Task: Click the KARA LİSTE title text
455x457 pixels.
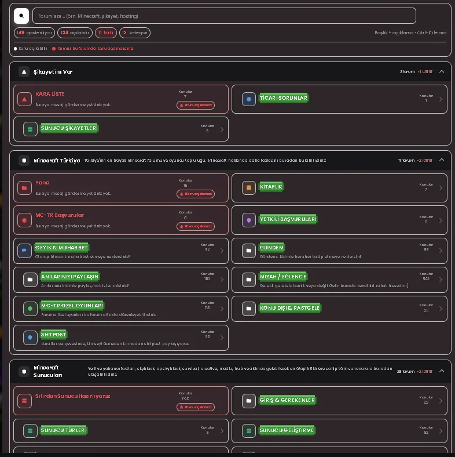Action: pyautogui.click(x=50, y=94)
